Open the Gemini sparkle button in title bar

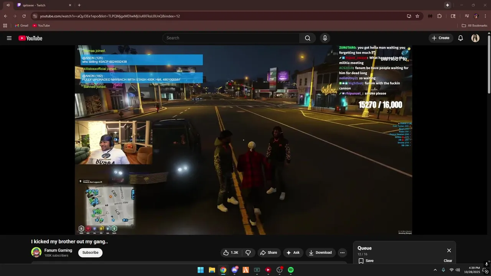[447, 5]
